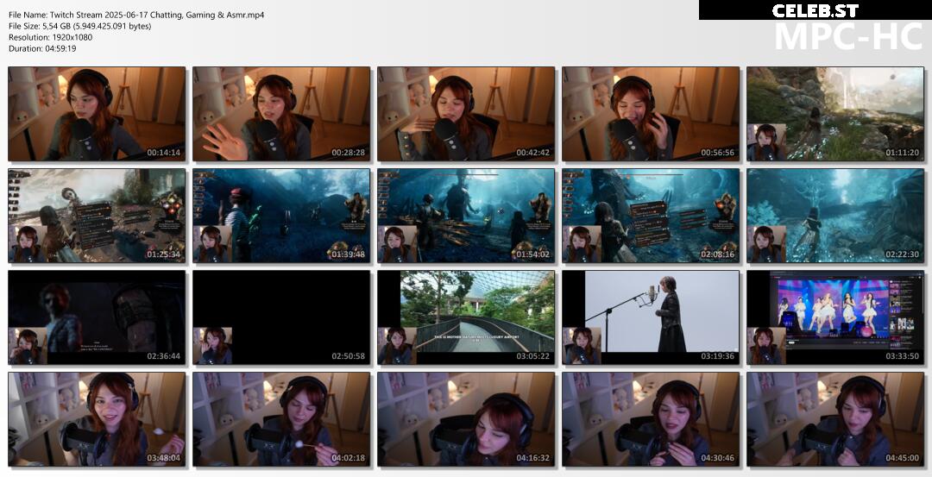Screen dimensions: 932x477
Task: Open the thumbnail stamped 03:48:04
Action: coord(97,419)
